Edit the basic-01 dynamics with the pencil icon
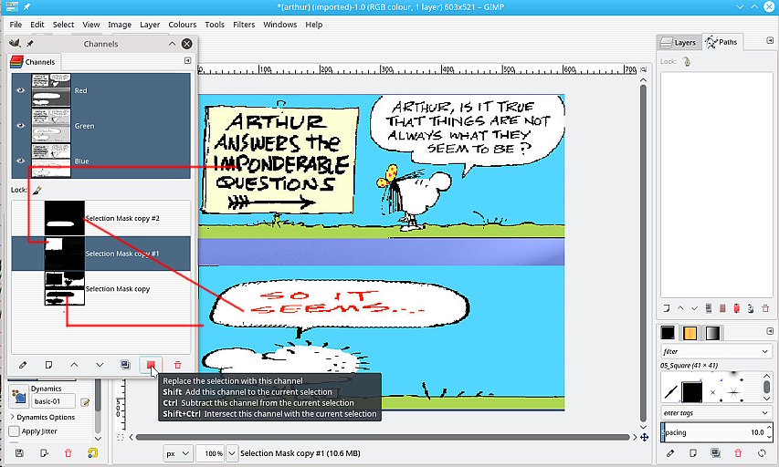Image resolution: width=779 pixels, height=467 pixels. [x=85, y=401]
